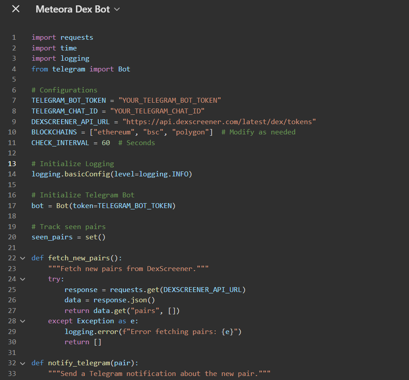The height and width of the screenshot is (380, 409).
Task: Collapse the fetch_new_pairs function at line 22
Action: click(x=23, y=258)
